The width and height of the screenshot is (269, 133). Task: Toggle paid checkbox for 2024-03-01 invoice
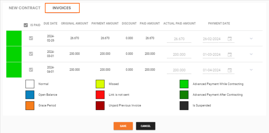(31, 54)
